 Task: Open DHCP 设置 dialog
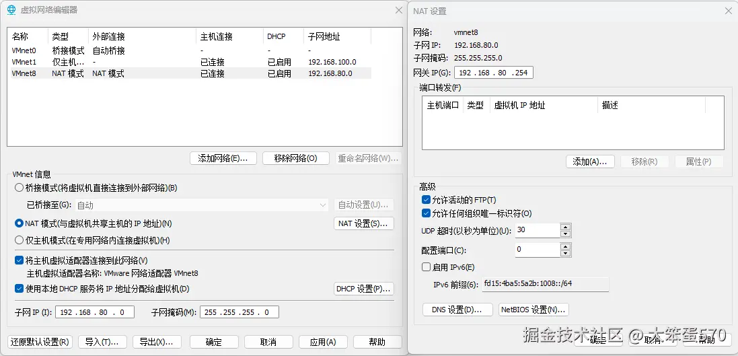(x=363, y=289)
